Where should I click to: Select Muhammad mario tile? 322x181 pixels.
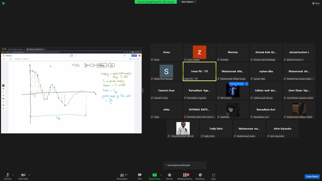point(250,129)
